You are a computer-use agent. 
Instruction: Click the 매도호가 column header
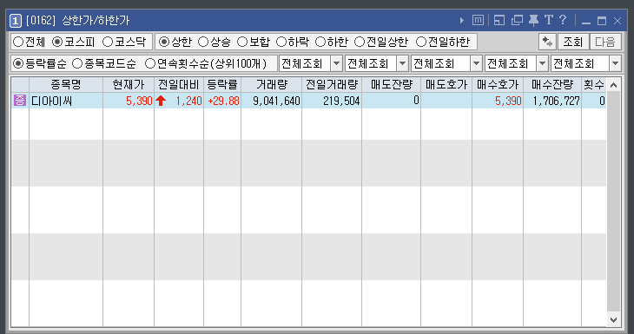[x=446, y=85]
